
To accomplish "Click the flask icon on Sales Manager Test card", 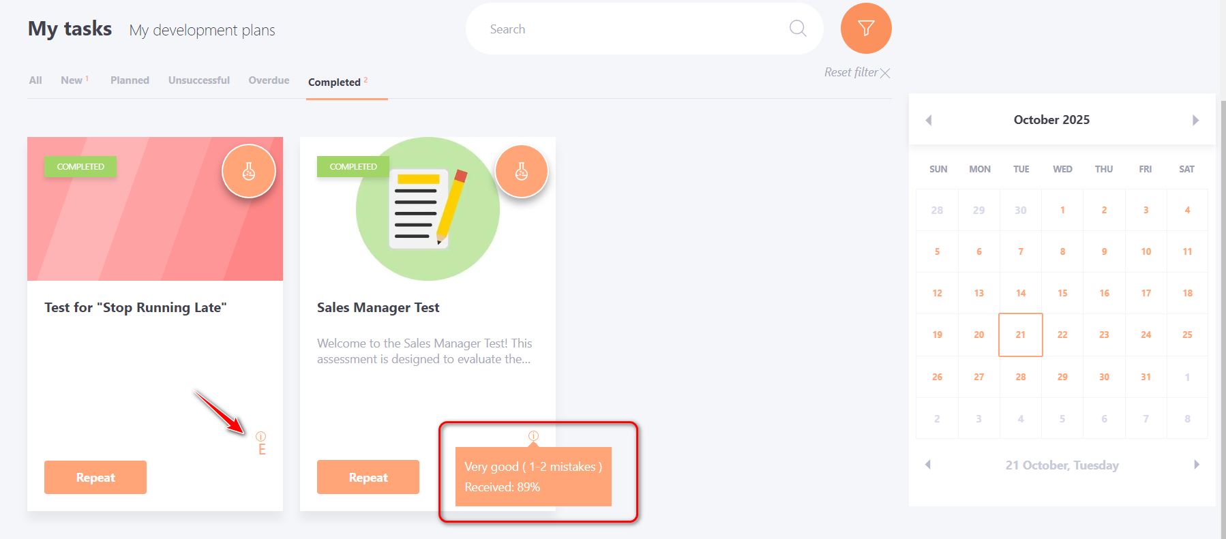I will click(x=522, y=172).
